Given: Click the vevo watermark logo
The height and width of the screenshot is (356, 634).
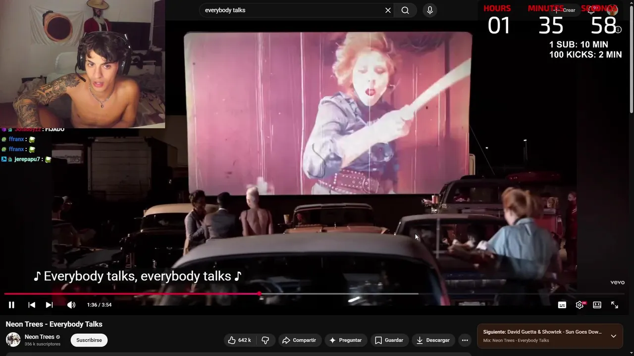Looking at the screenshot, I should click(x=617, y=283).
